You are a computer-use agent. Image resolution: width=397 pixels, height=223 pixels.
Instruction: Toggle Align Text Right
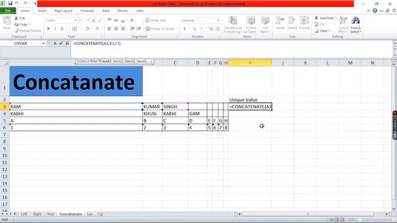(123, 29)
